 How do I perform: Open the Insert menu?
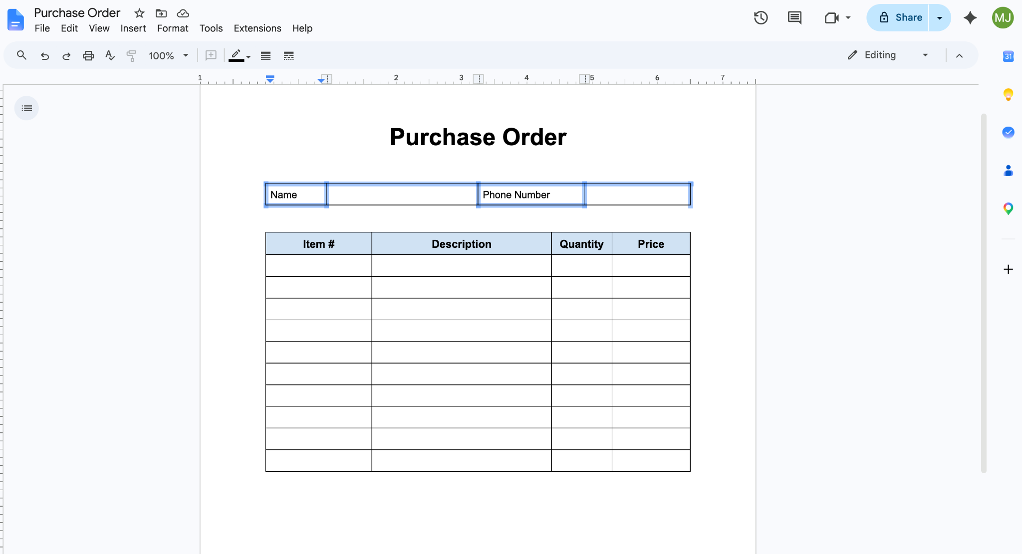click(x=133, y=28)
